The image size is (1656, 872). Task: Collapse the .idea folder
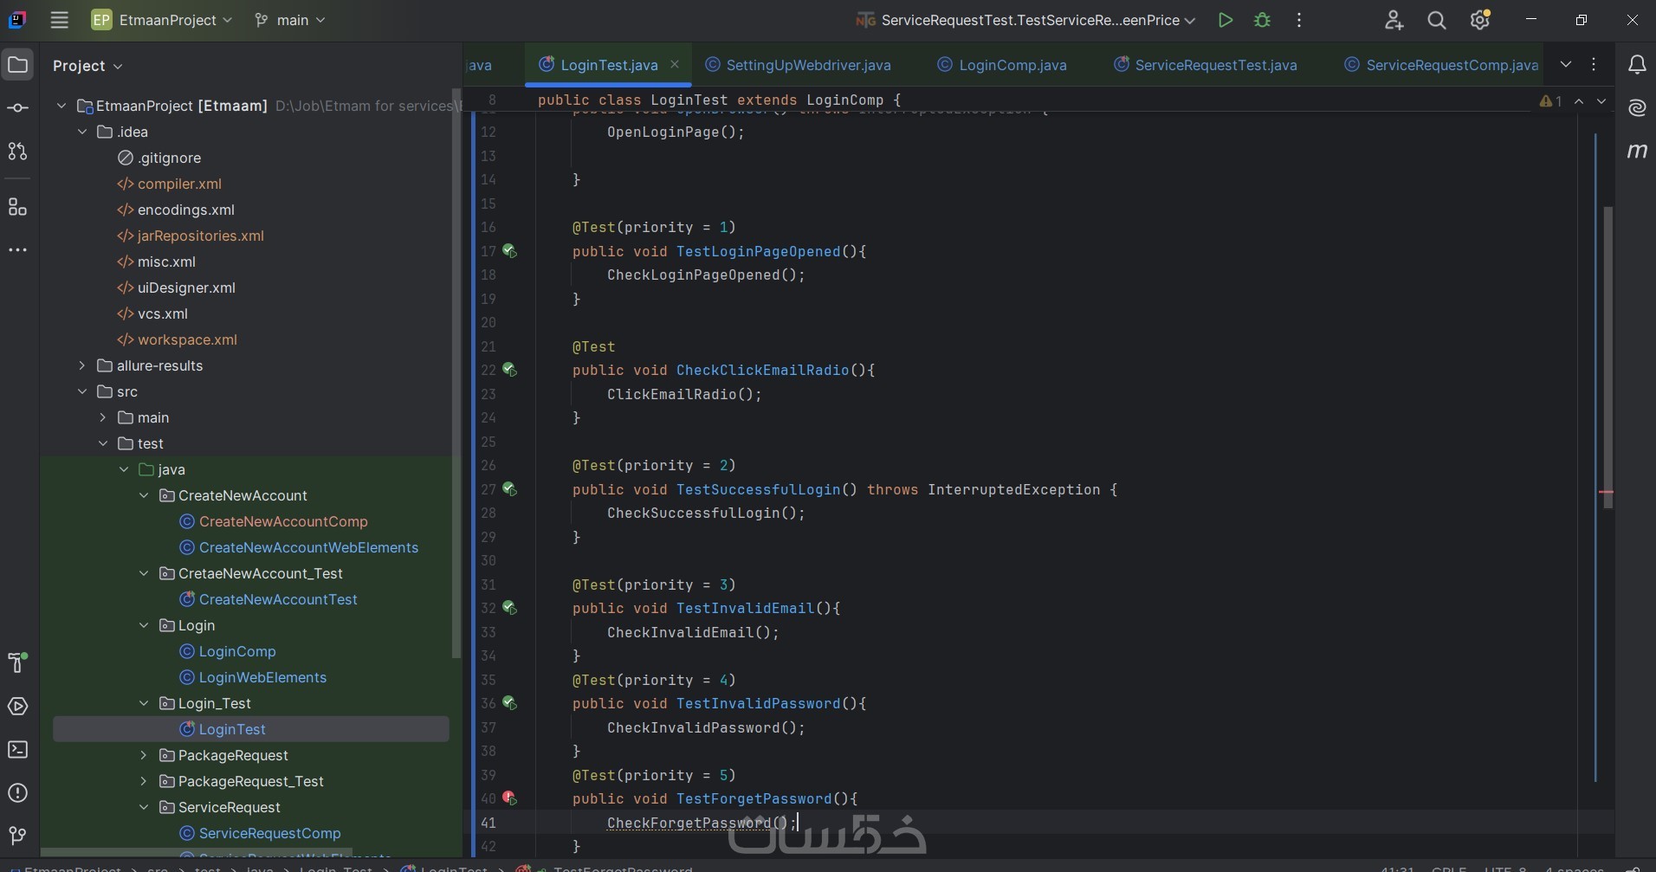click(x=82, y=132)
